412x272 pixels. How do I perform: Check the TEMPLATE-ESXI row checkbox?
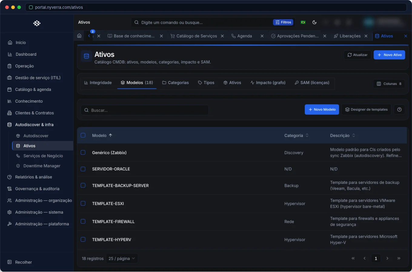tap(83, 204)
